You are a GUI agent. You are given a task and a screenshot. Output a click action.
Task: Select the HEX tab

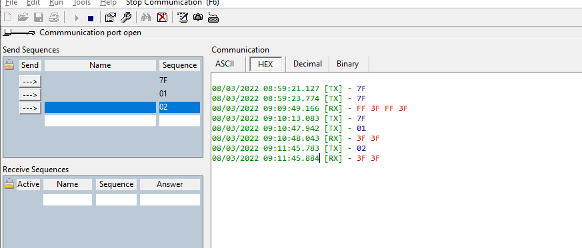265,64
